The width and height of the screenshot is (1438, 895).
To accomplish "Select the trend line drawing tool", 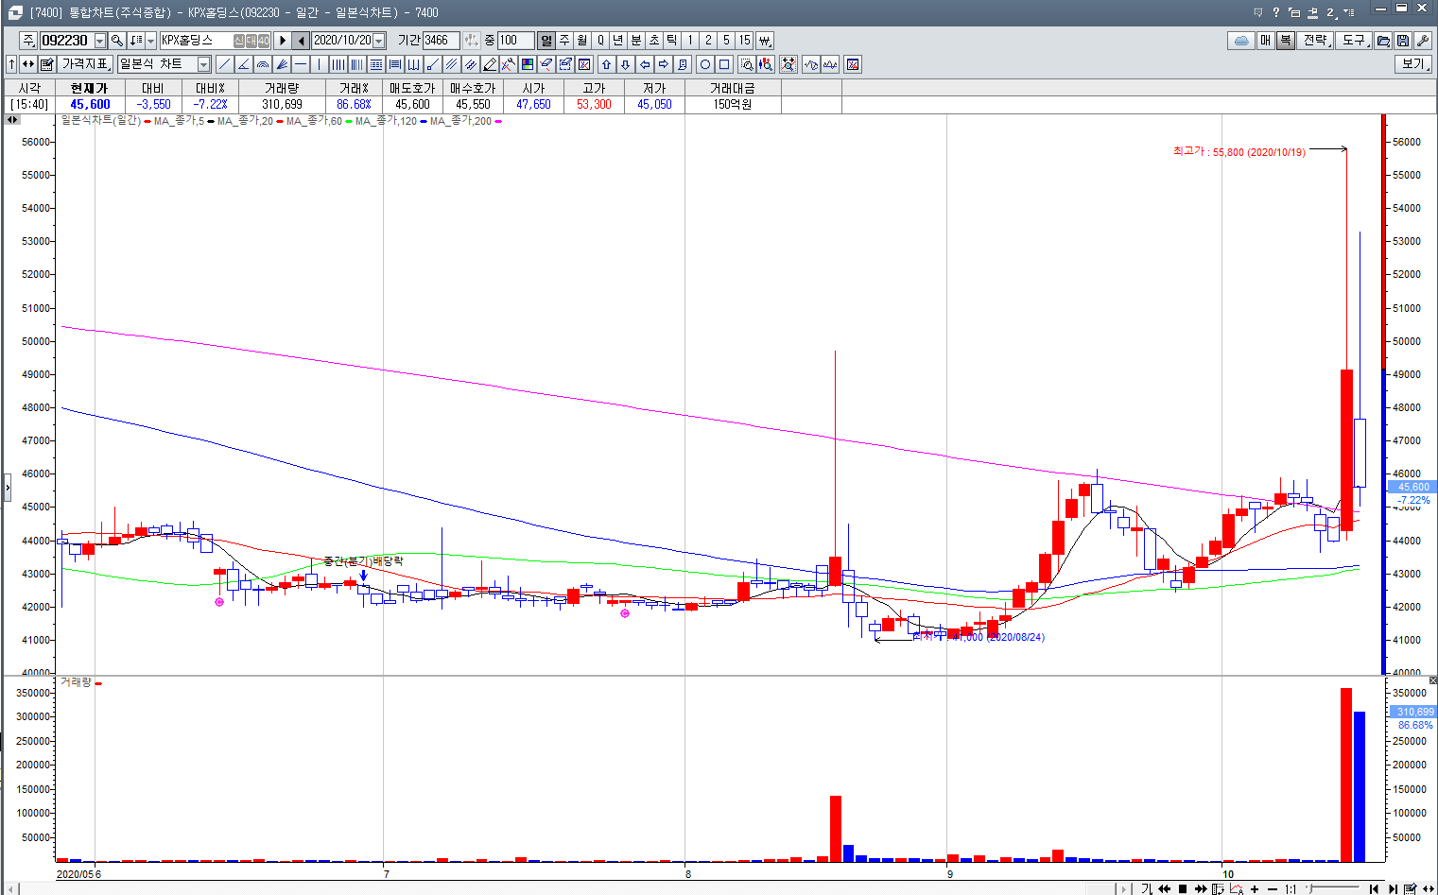I will click(224, 64).
